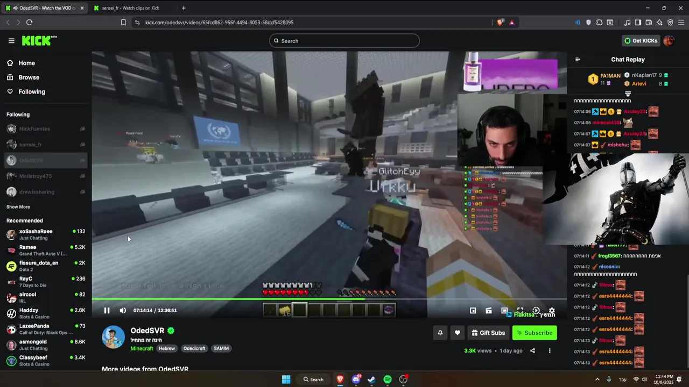Screen dimensions: 689x387
Task: Select the SAMIM tag
Action: tap(221, 348)
